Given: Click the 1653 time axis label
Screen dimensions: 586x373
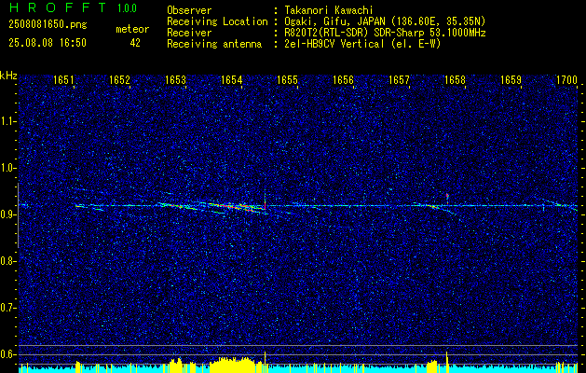Looking at the screenshot, I should click(176, 80).
